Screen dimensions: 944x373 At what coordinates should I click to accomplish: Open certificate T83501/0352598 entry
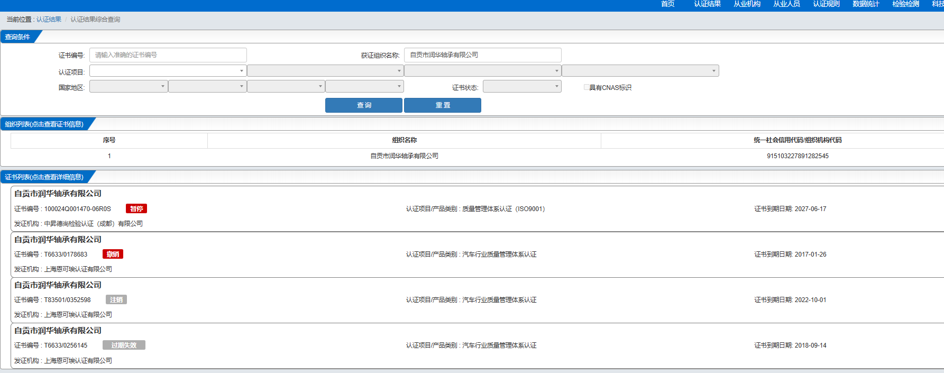coord(67,300)
